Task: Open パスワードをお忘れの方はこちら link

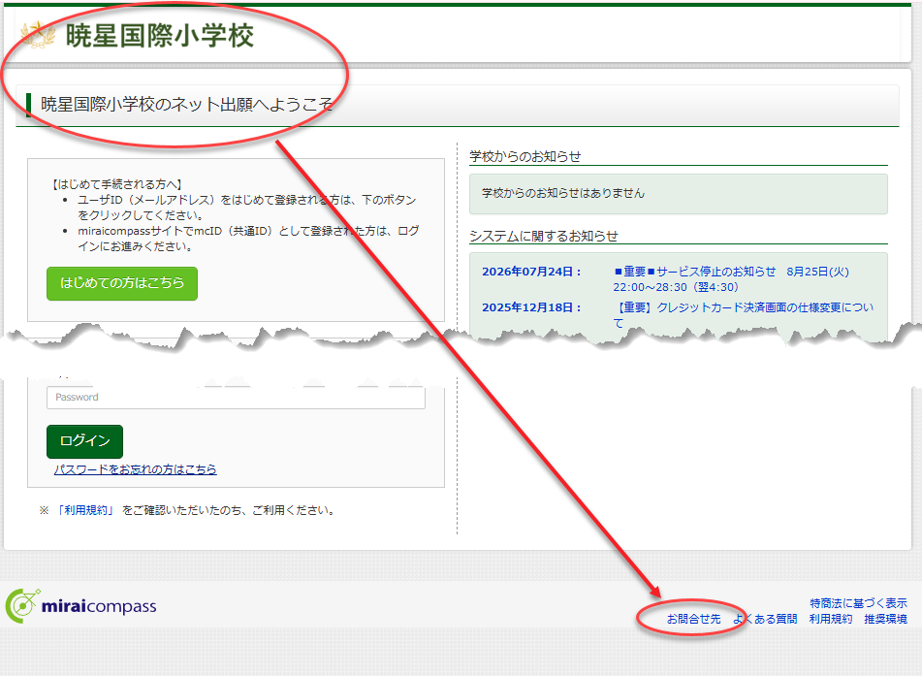Action: [x=135, y=469]
